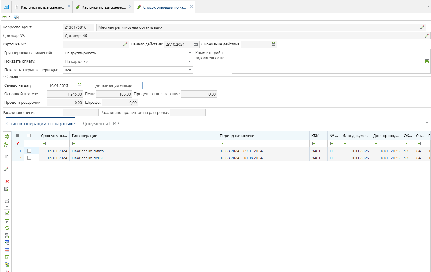Expand the Показать закрытые периоды dropdown
The image size is (431, 272).
190,70
